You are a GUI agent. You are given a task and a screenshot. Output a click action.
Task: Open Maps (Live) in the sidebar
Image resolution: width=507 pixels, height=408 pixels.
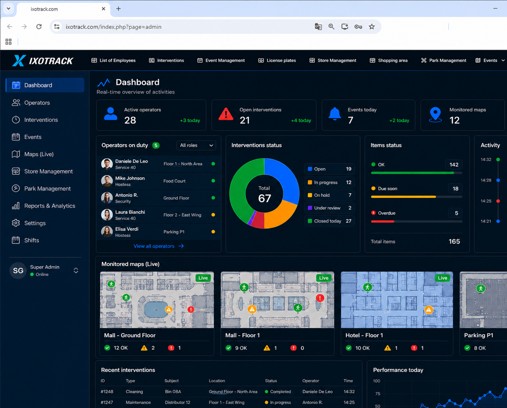pyautogui.click(x=45, y=154)
